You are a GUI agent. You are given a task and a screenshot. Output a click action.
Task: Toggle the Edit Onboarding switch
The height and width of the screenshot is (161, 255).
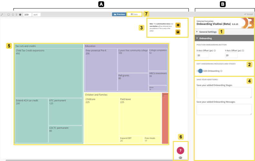click(201, 71)
